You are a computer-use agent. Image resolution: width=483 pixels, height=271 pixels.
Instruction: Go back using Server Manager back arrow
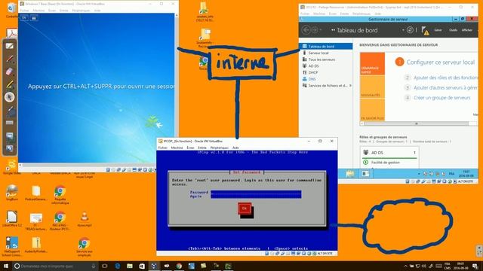coord(306,30)
